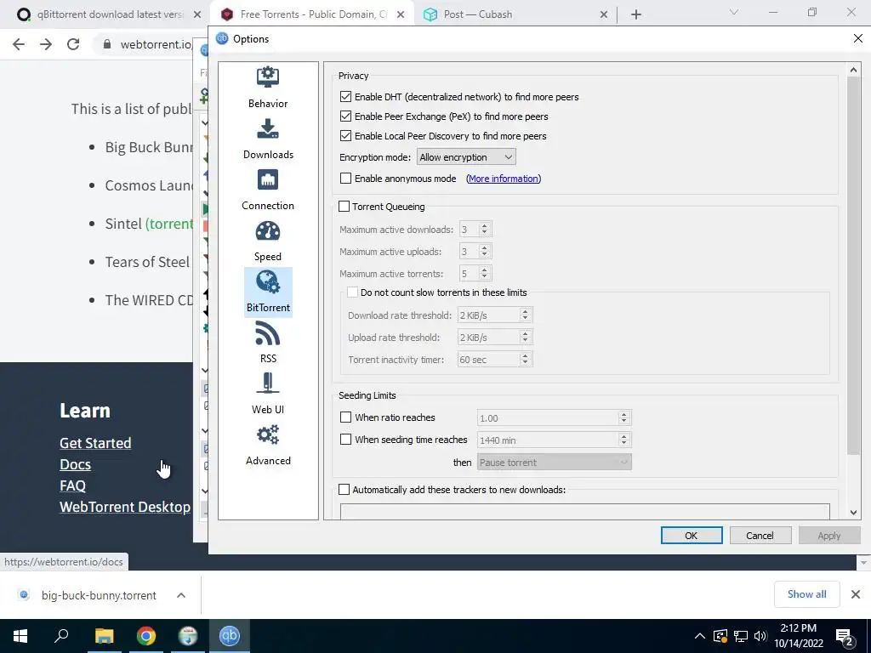Enable automatically add trackers checkbox

[x=344, y=489]
